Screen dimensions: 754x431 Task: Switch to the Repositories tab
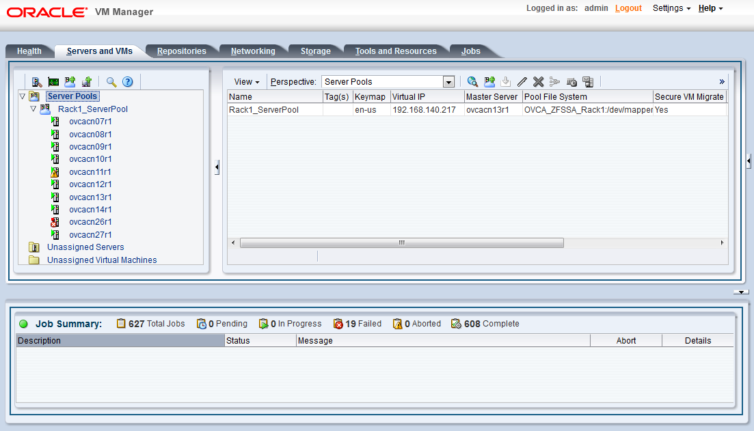click(x=182, y=51)
